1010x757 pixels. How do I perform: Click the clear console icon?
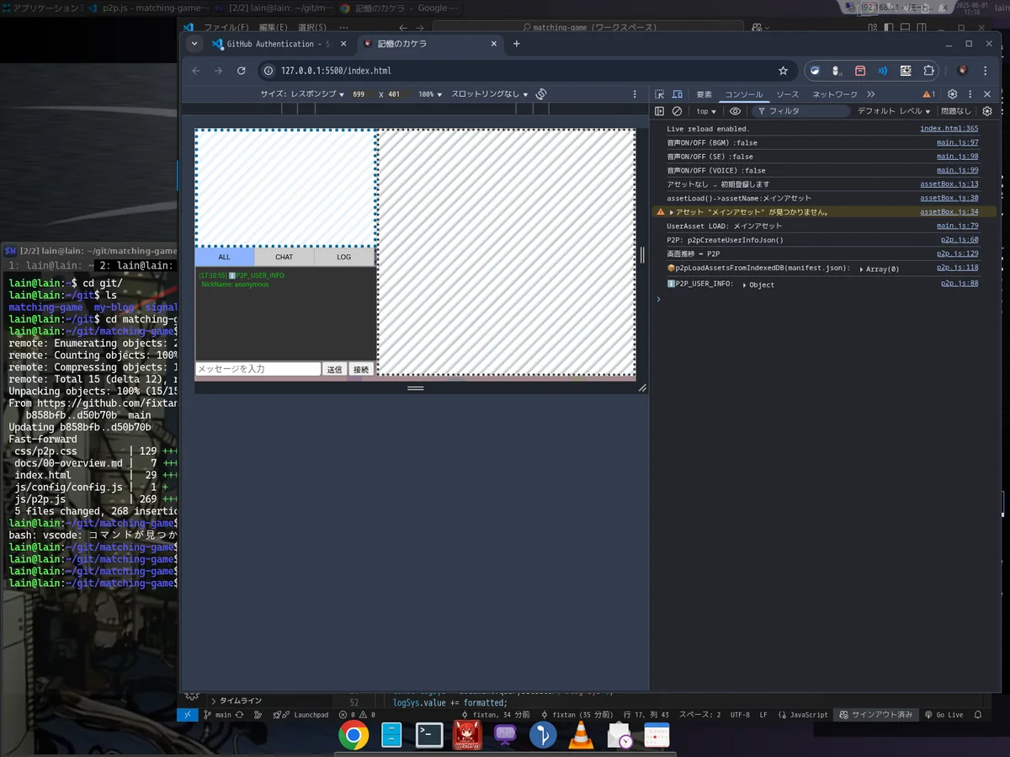coord(677,111)
